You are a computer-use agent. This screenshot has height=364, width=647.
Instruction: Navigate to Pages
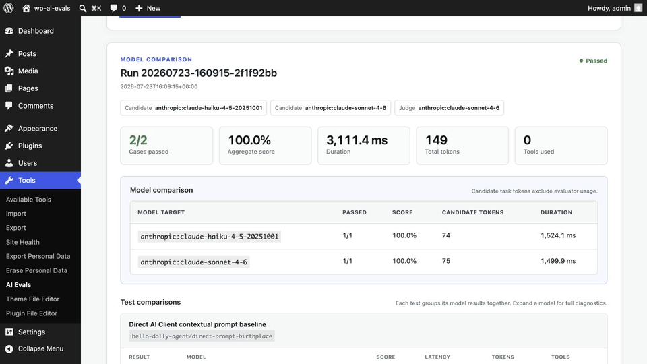coord(28,88)
